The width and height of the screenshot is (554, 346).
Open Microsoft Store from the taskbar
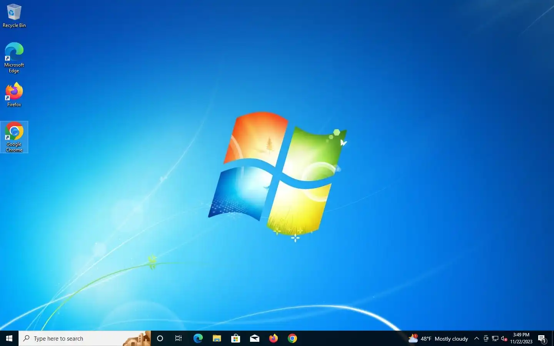click(235, 338)
